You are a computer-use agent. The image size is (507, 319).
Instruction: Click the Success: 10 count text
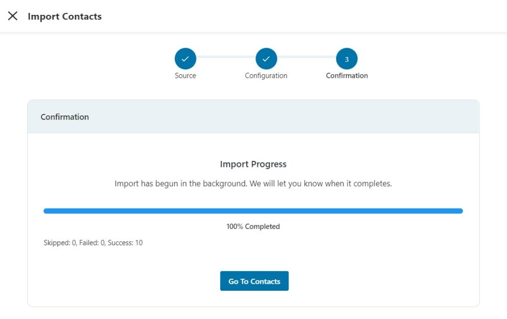point(125,243)
